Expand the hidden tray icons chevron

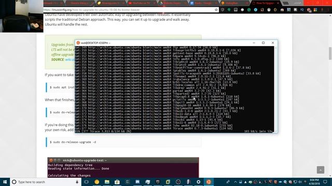click(235, 182)
